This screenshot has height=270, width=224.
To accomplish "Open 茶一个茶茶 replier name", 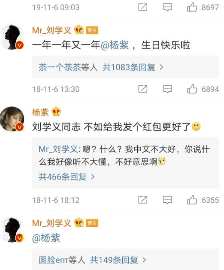I will pyautogui.click(x=60, y=67).
